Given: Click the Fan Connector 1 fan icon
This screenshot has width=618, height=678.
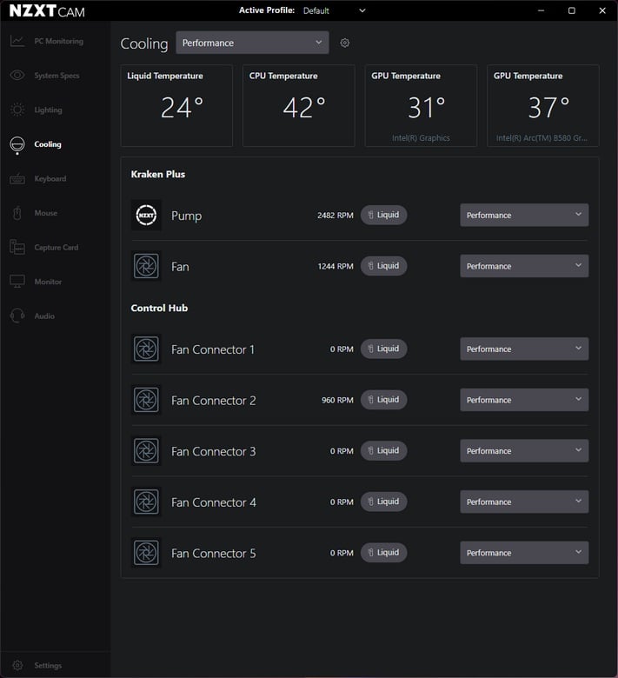Looking at the screenshot, I should pyautogui.click(x=146, y=349).
